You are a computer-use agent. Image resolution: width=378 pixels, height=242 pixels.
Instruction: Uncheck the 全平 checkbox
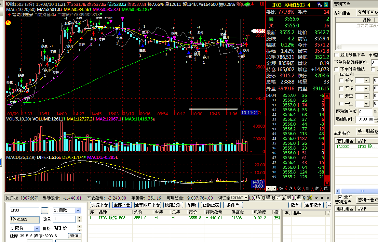point(340,197)
